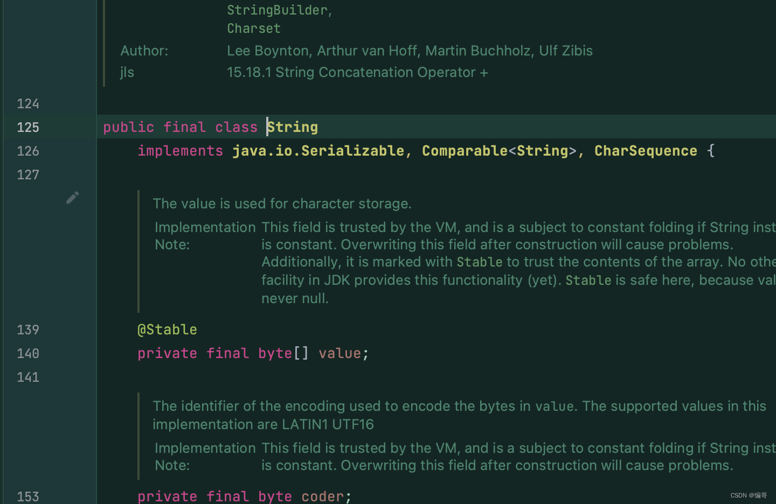Click the first Stable link in the Implementation Note
The width and height of the screenshot is (776, 504).
[480, 262]
